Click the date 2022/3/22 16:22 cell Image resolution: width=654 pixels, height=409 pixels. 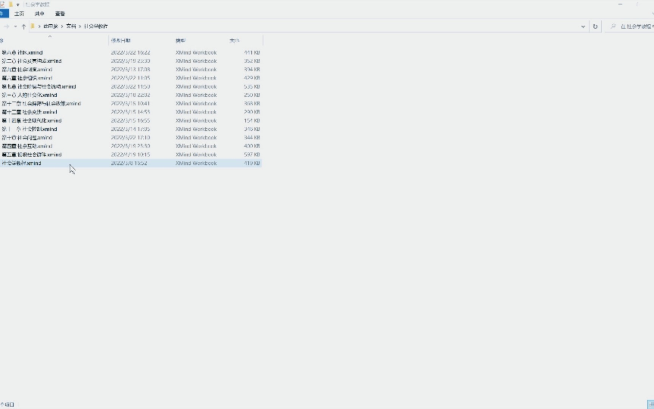coord(131,53)
